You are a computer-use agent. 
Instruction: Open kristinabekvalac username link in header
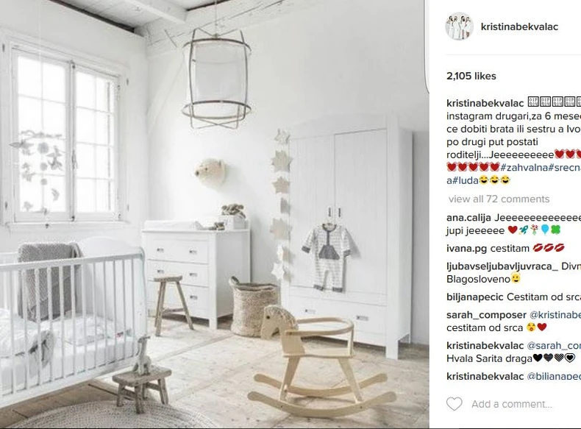pos(519,26)
